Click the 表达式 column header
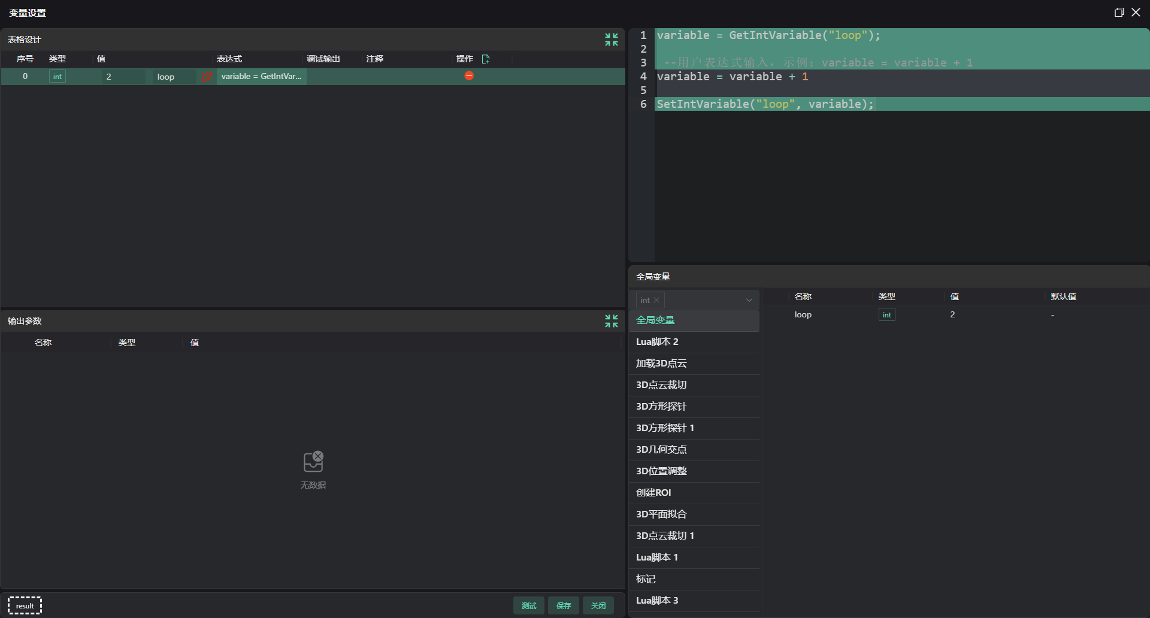 click(x=229, y=59)
